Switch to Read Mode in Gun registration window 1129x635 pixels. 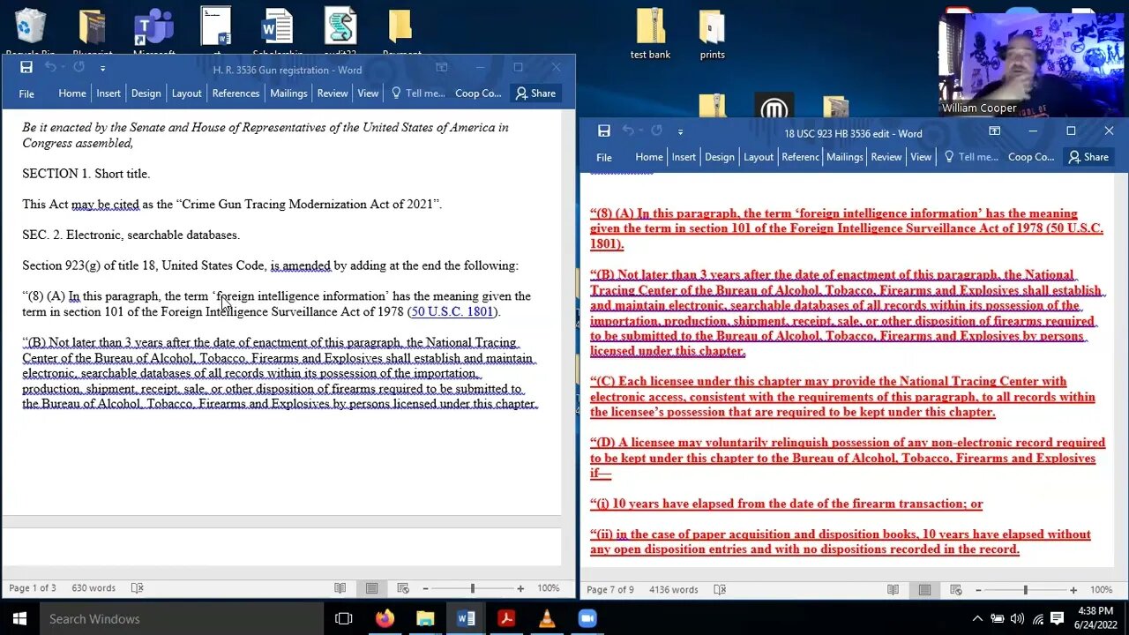(x=340, y=588)
